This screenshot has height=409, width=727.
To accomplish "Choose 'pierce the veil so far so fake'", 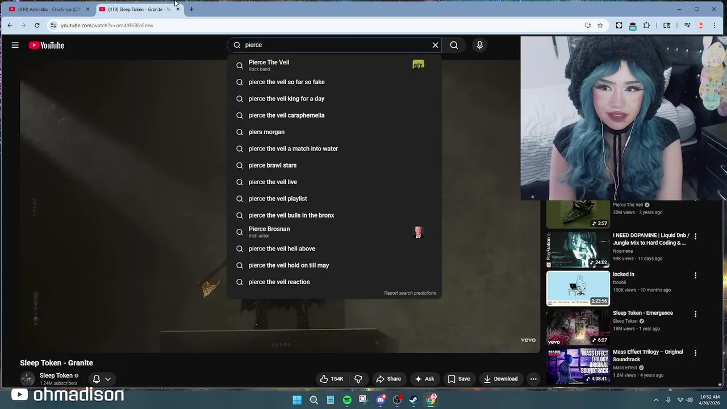I will [x=334, y=82].
